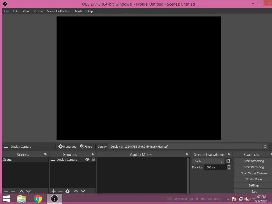Image resolution: width=272 pixels, height=204 pixels.
Task: Open the Profile menu
Action: coord(38,11)
